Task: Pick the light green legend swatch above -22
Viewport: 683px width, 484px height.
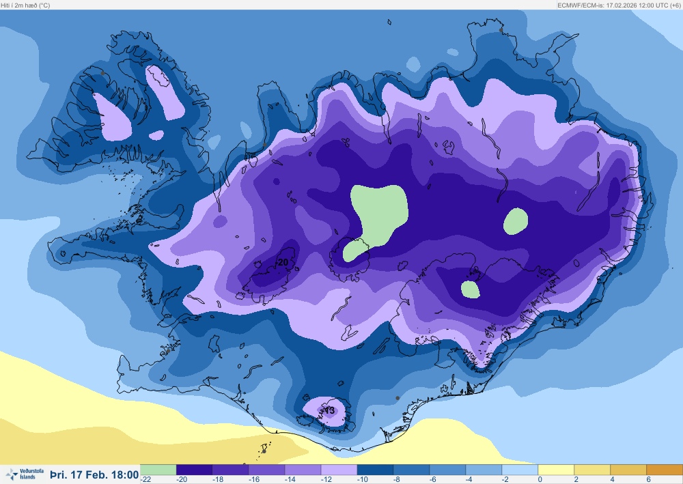Action: [x=158, y=470]
